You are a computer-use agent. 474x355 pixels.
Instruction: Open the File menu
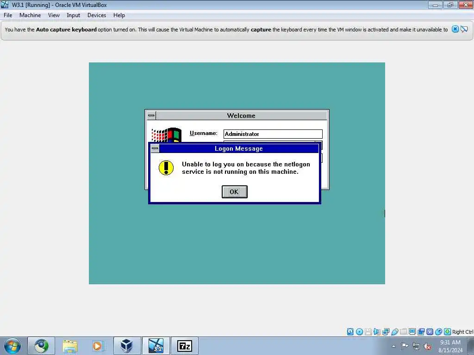[8, 15]
